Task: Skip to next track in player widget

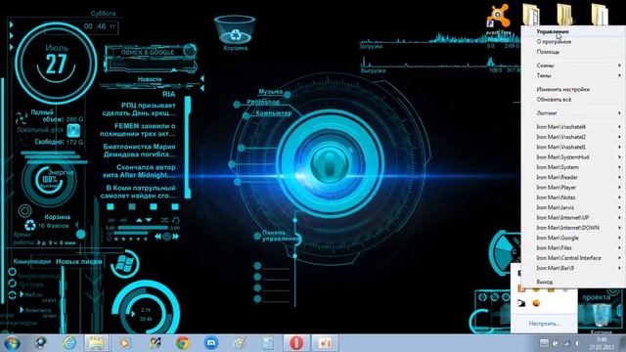Action: point(175,237)
